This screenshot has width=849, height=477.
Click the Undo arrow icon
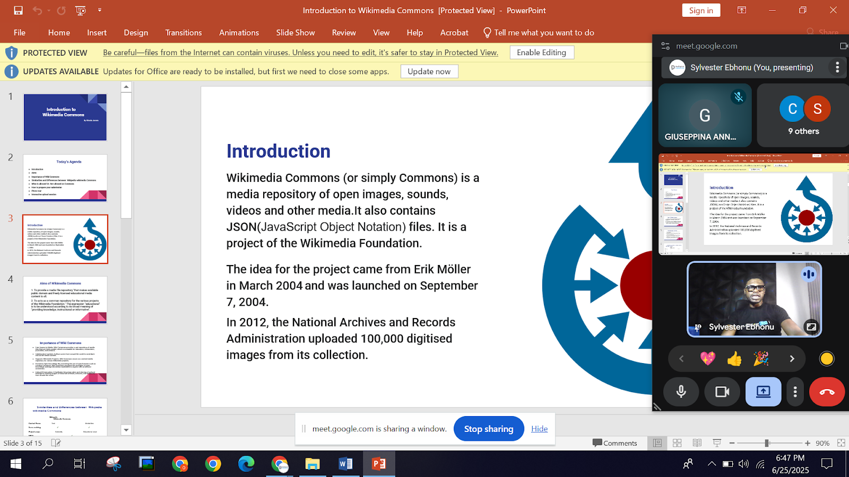[x=37, y=10]
